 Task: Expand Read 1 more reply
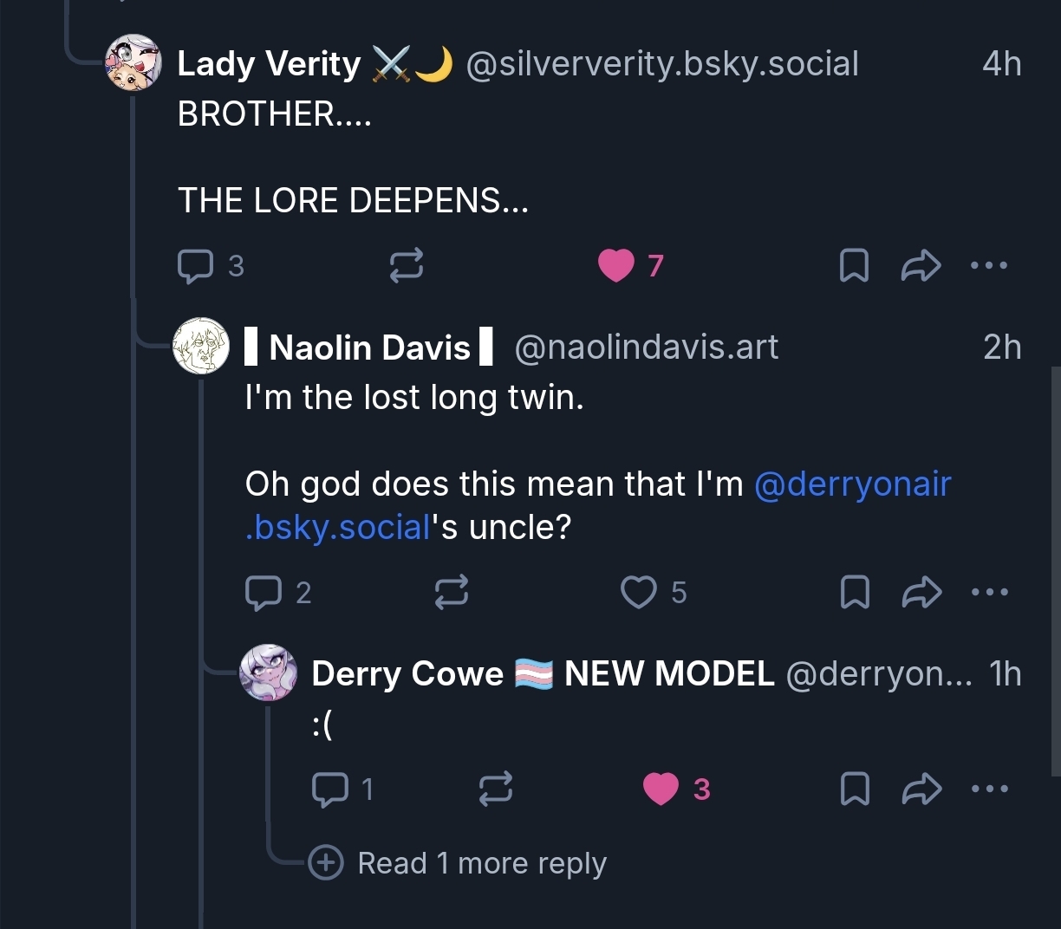click(x=481, y=863)
